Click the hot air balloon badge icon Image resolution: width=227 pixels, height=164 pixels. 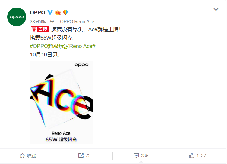[x=65, y=12]
